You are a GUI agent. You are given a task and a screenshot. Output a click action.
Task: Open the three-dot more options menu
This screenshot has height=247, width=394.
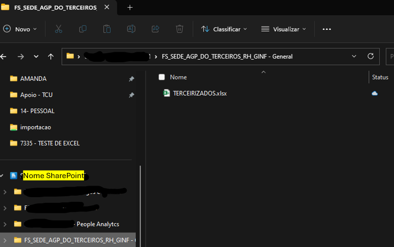click(x=327, y=29)
